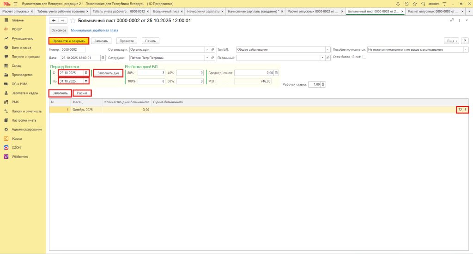
Task: Enable the Стаж более 10 лет checkbox
Action: [364, 57]
